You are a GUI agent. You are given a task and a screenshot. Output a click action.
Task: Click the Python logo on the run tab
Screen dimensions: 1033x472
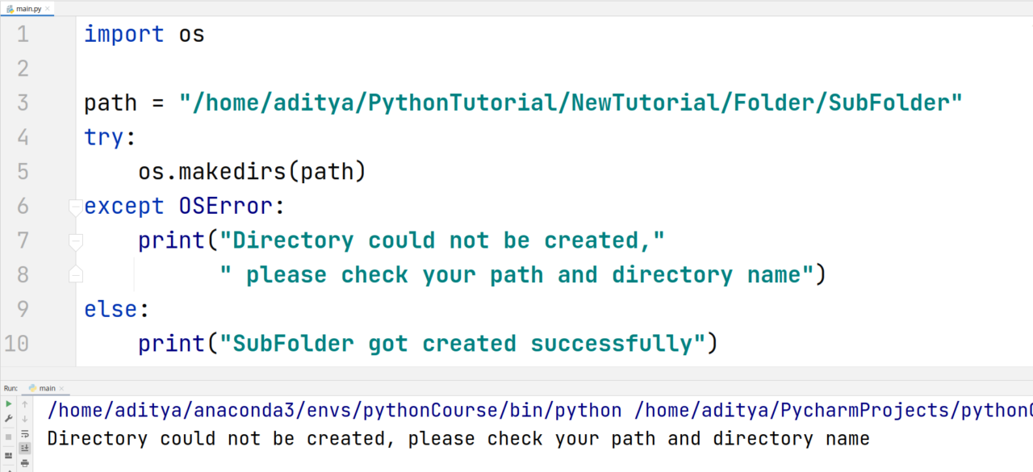[33, 388]
